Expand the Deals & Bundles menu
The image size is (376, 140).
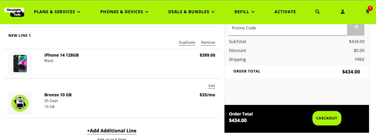(191, 12)
